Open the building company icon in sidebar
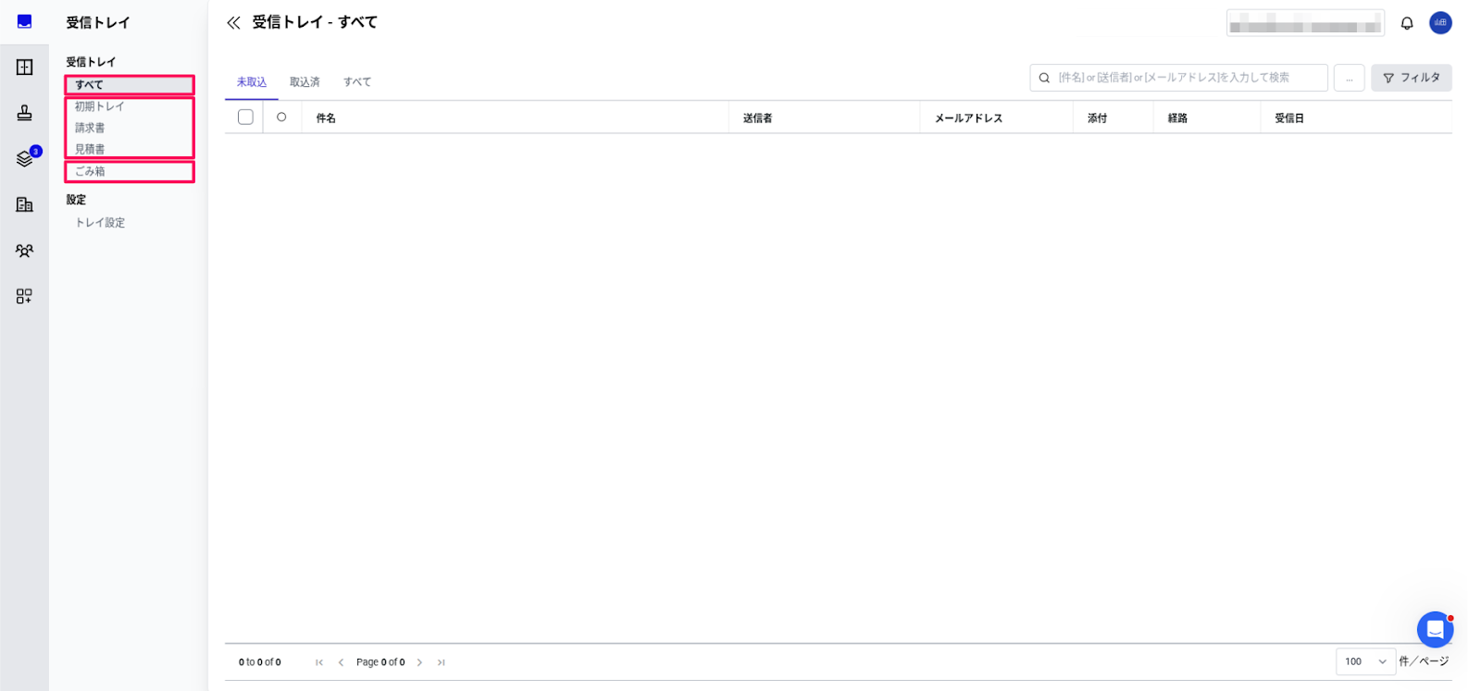The height and width of the screenshot is (691, 1481). point(24,204)
